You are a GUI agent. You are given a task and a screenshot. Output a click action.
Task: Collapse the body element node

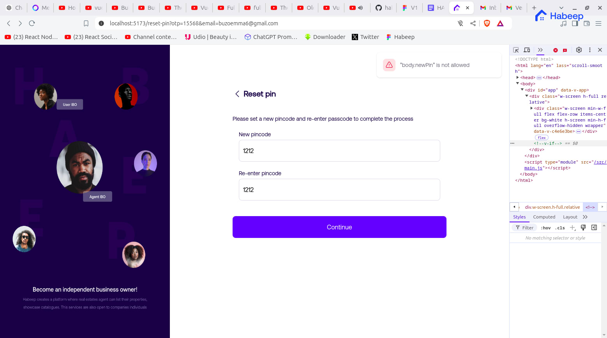(518, 83)
